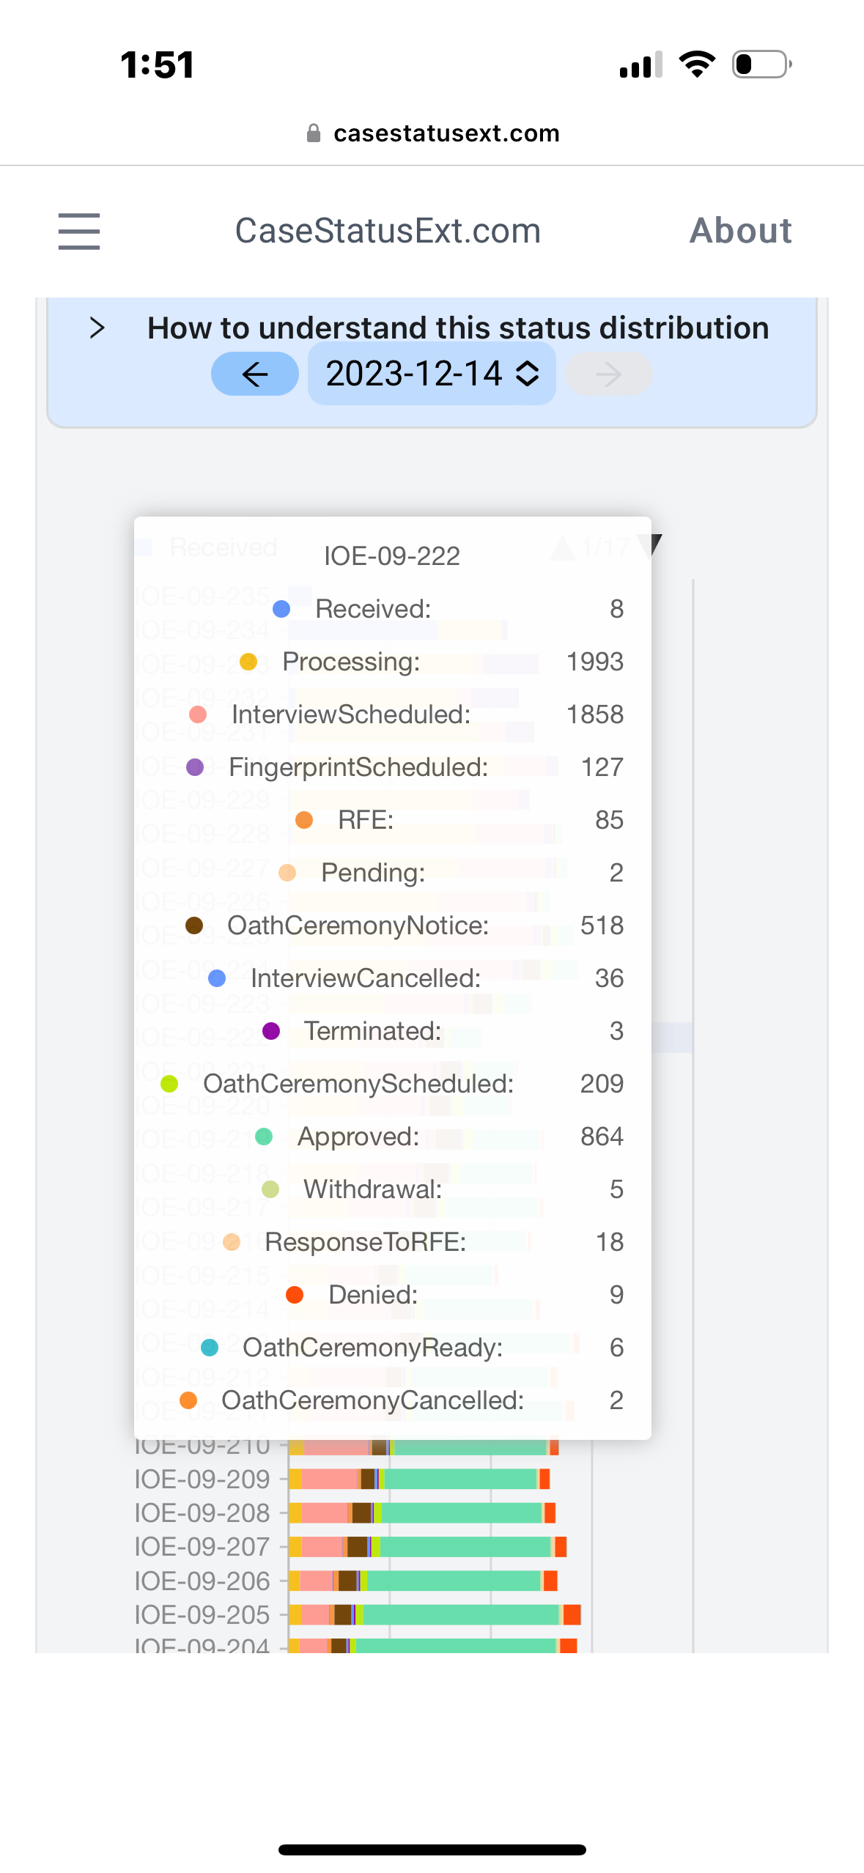Screen dimensions: 864x1873
Task: Tap the Wi-Fi status icon
Action: pyautogui.click(x=697, y=64)
